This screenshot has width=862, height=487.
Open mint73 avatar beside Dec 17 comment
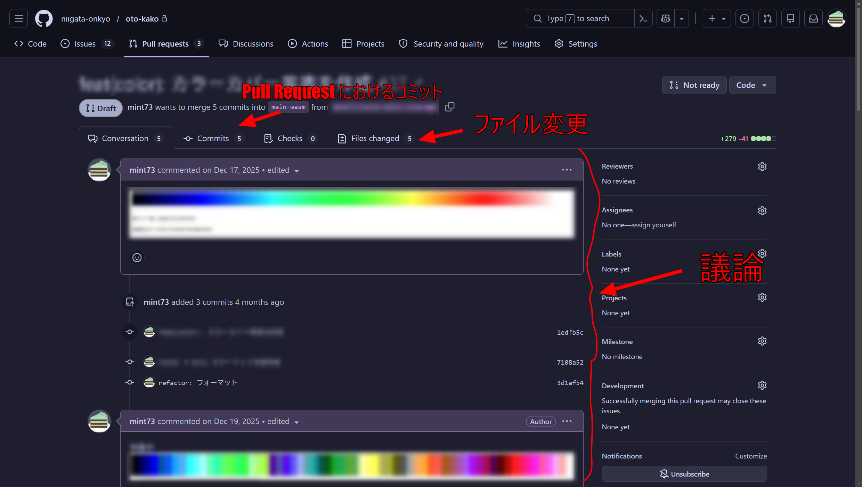99,170
